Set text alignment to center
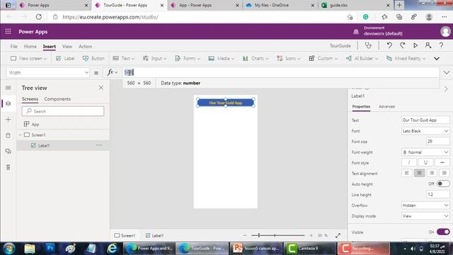This screenshot has height=255, width=453. point(419,173)
